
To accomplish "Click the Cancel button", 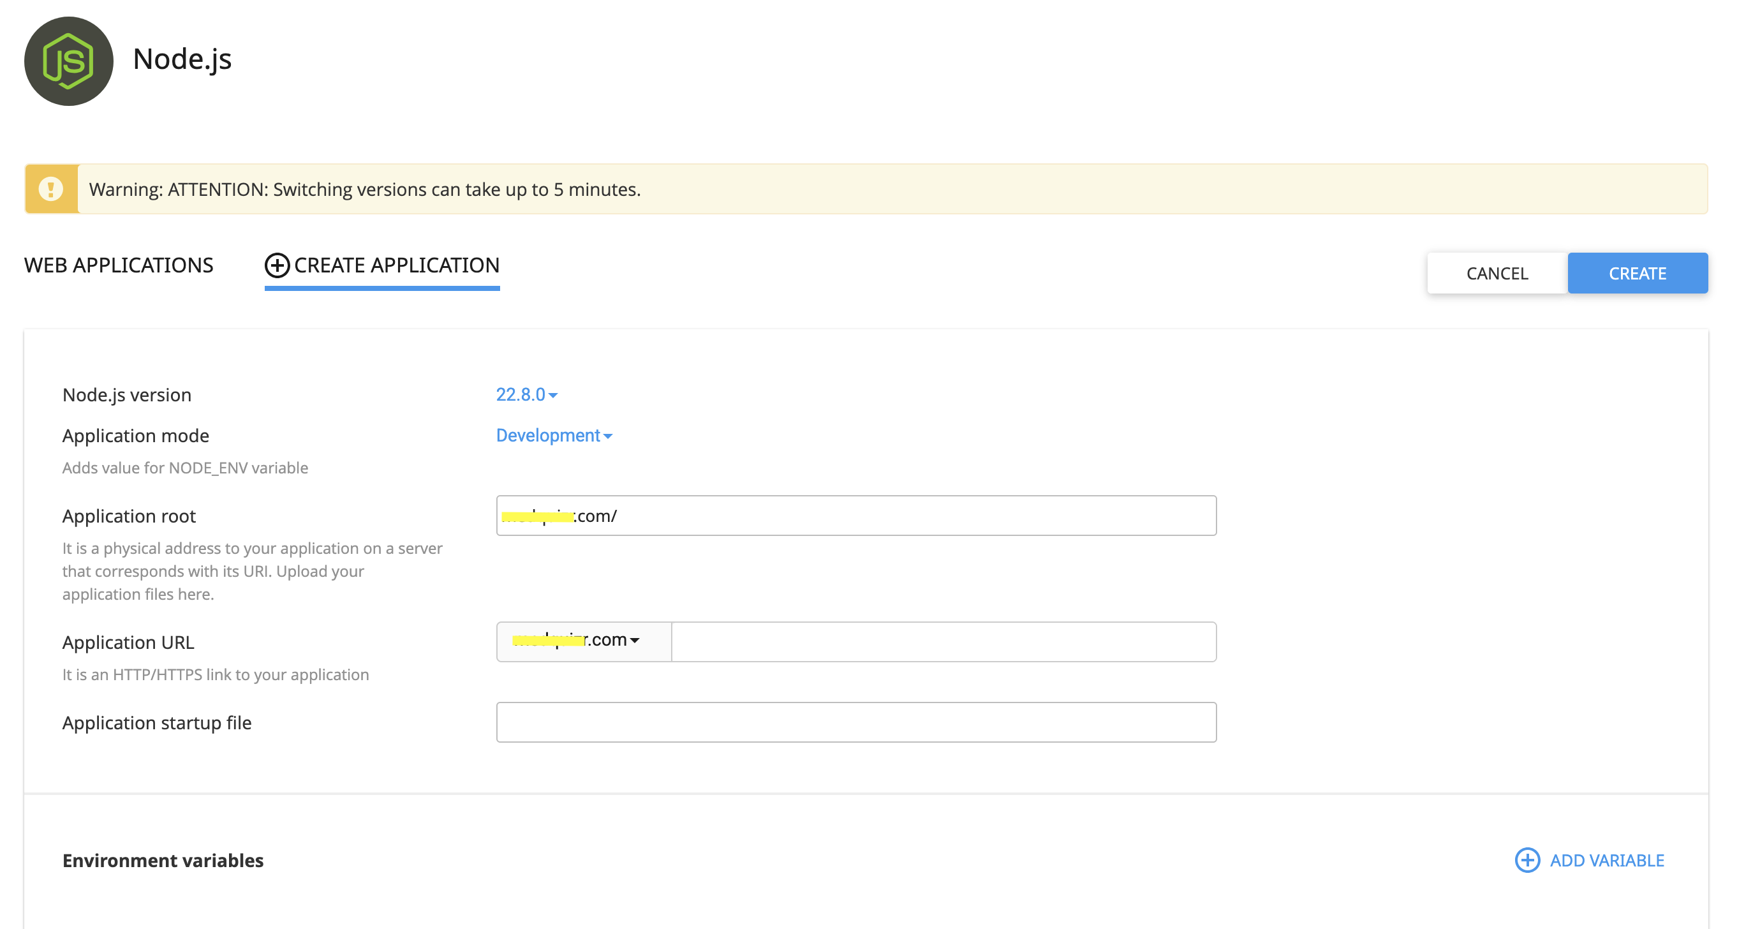I will [1497, 273].
